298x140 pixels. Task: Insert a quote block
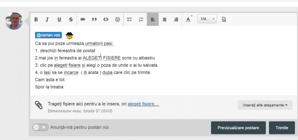[94, 19]
